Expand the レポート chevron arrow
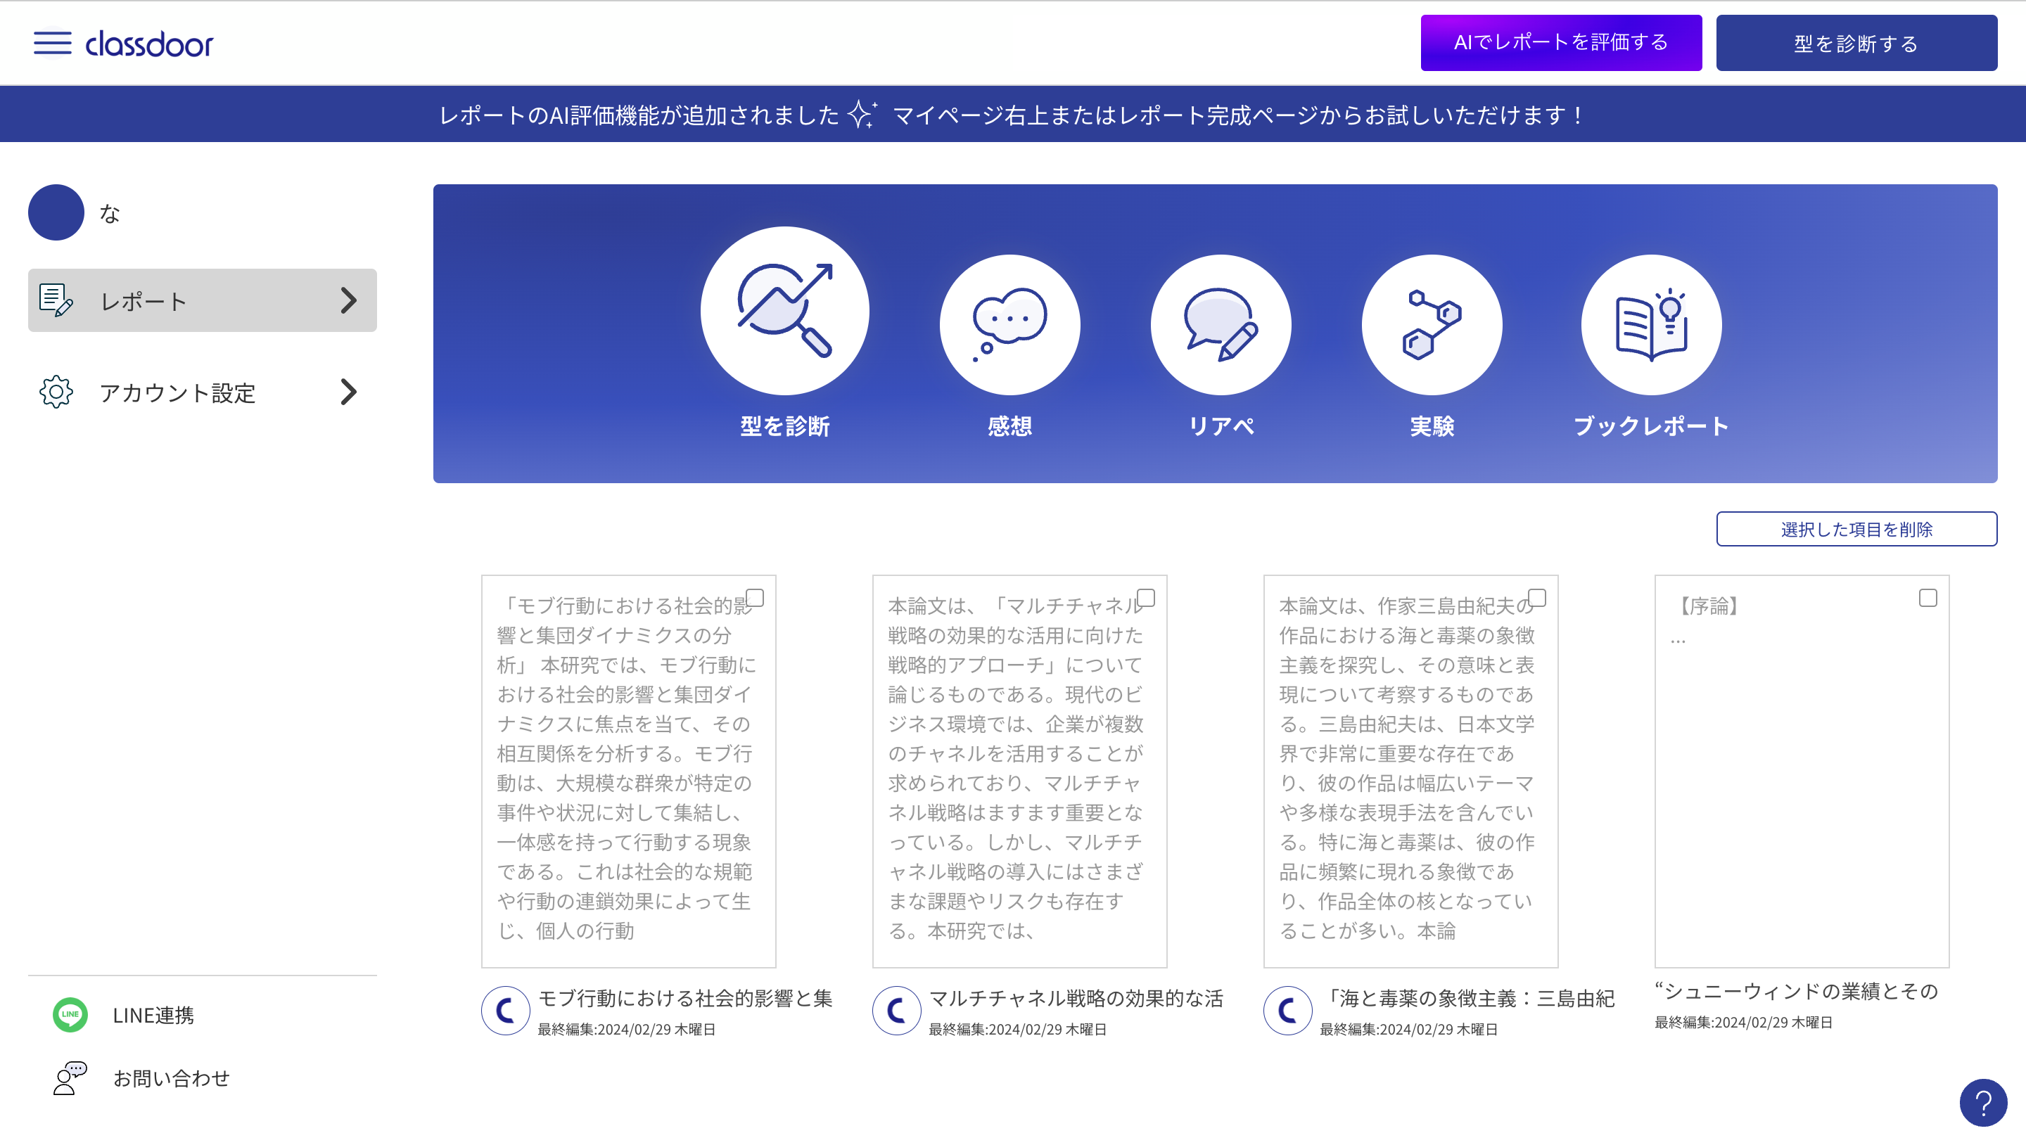Screen dimensions: 2026x1145 coord(348,300)
